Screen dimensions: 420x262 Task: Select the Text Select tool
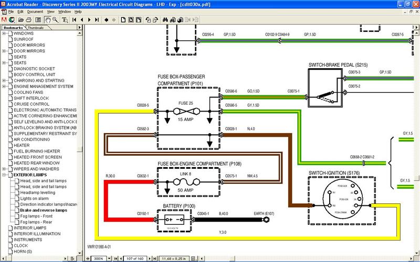point(65,20)
